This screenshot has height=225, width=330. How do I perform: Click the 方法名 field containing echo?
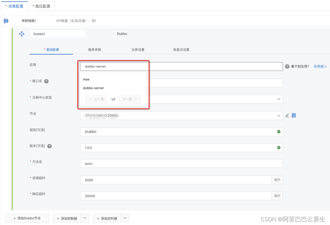click(182, 163)
